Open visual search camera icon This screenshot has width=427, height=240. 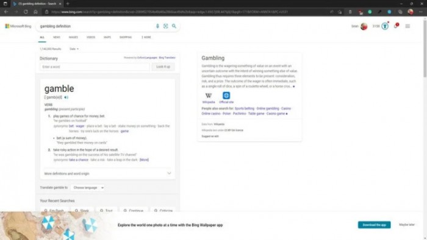(165, 26)
